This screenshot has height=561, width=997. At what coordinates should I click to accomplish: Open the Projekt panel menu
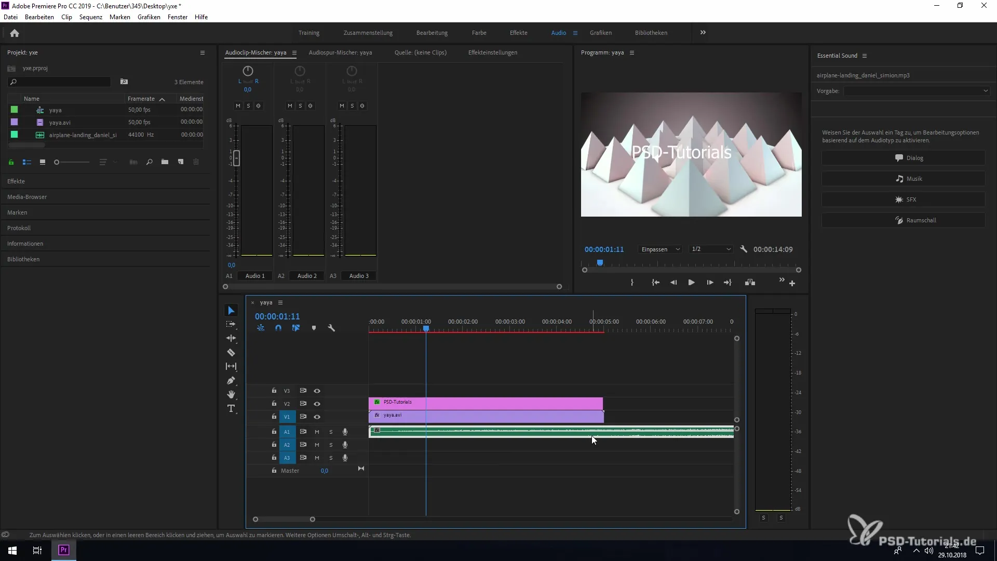pyautogui.click(x=203, y=52)
